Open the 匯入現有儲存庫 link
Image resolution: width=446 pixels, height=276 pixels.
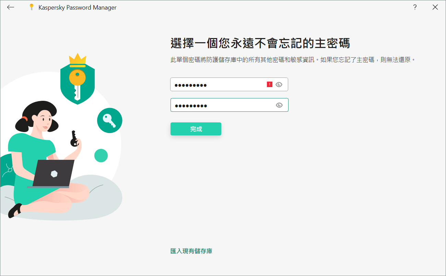[191, 251]
